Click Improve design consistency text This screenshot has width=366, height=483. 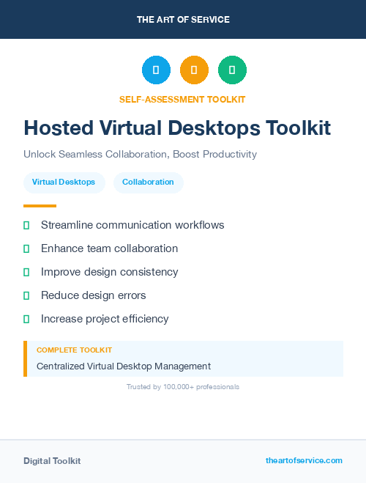(x=110, y=273)
